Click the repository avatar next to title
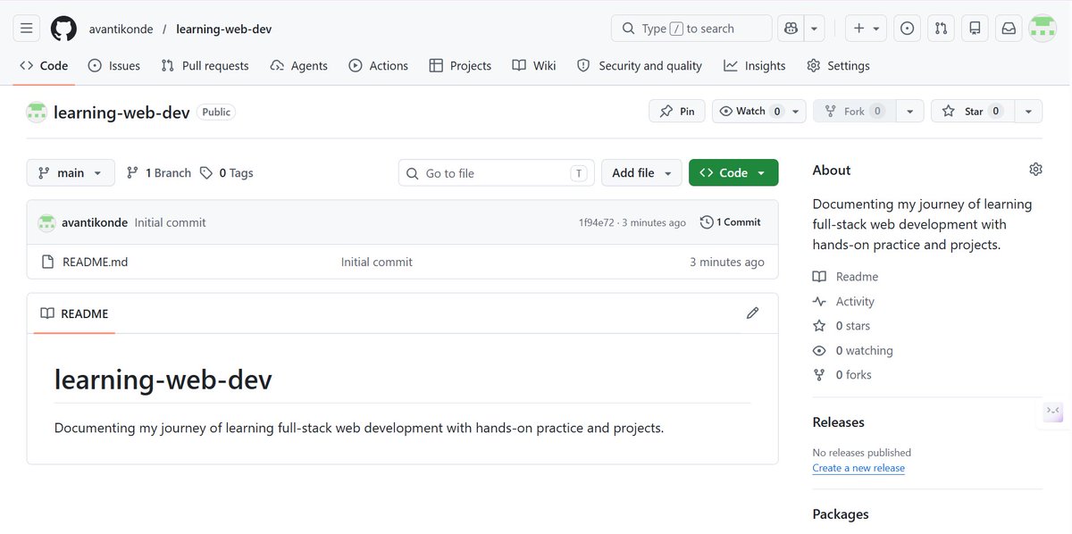Viewport: 1072px width, 534px height. click(37, 113)
